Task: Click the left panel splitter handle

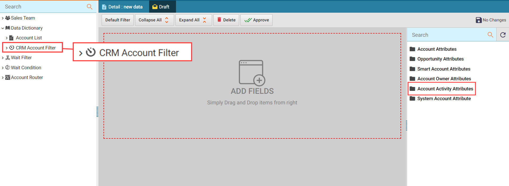Action: [x=97, y=112]
